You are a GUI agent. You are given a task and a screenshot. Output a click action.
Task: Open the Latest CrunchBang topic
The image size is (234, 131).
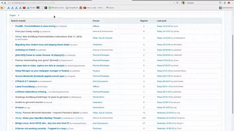pyautogui.click(x=25, y=87)
